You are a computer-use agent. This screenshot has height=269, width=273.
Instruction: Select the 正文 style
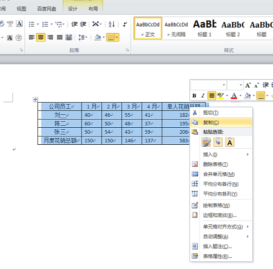coord(148,28)
